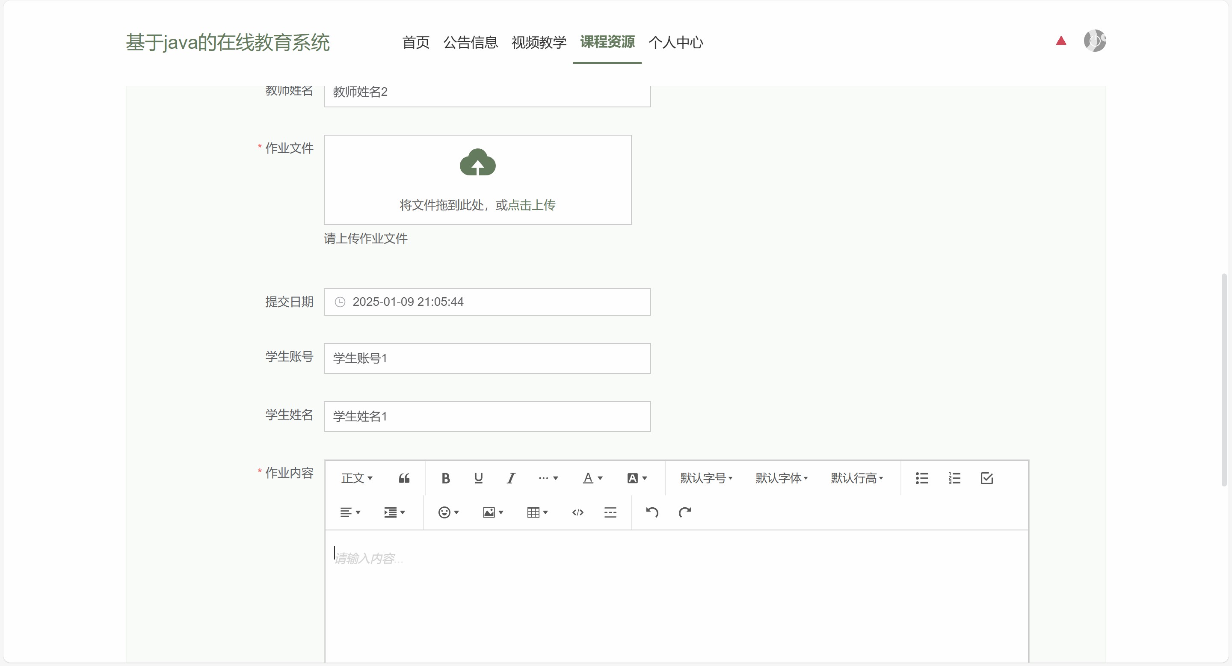Image resolution: width=1232 pixels, height=666 pixels.
Task: Open the 默认字号 font size dropdown
Action: (x=706, y=478)
